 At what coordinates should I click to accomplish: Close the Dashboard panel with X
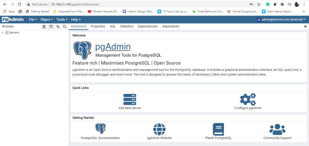(305, 26)
